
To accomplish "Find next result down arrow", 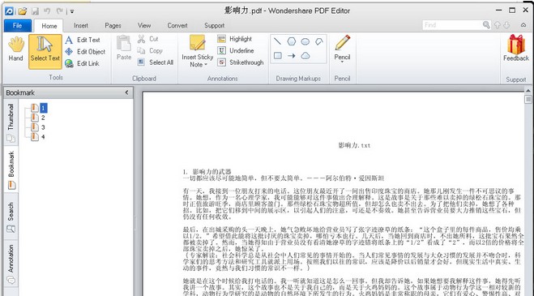I will pos(506,25).
